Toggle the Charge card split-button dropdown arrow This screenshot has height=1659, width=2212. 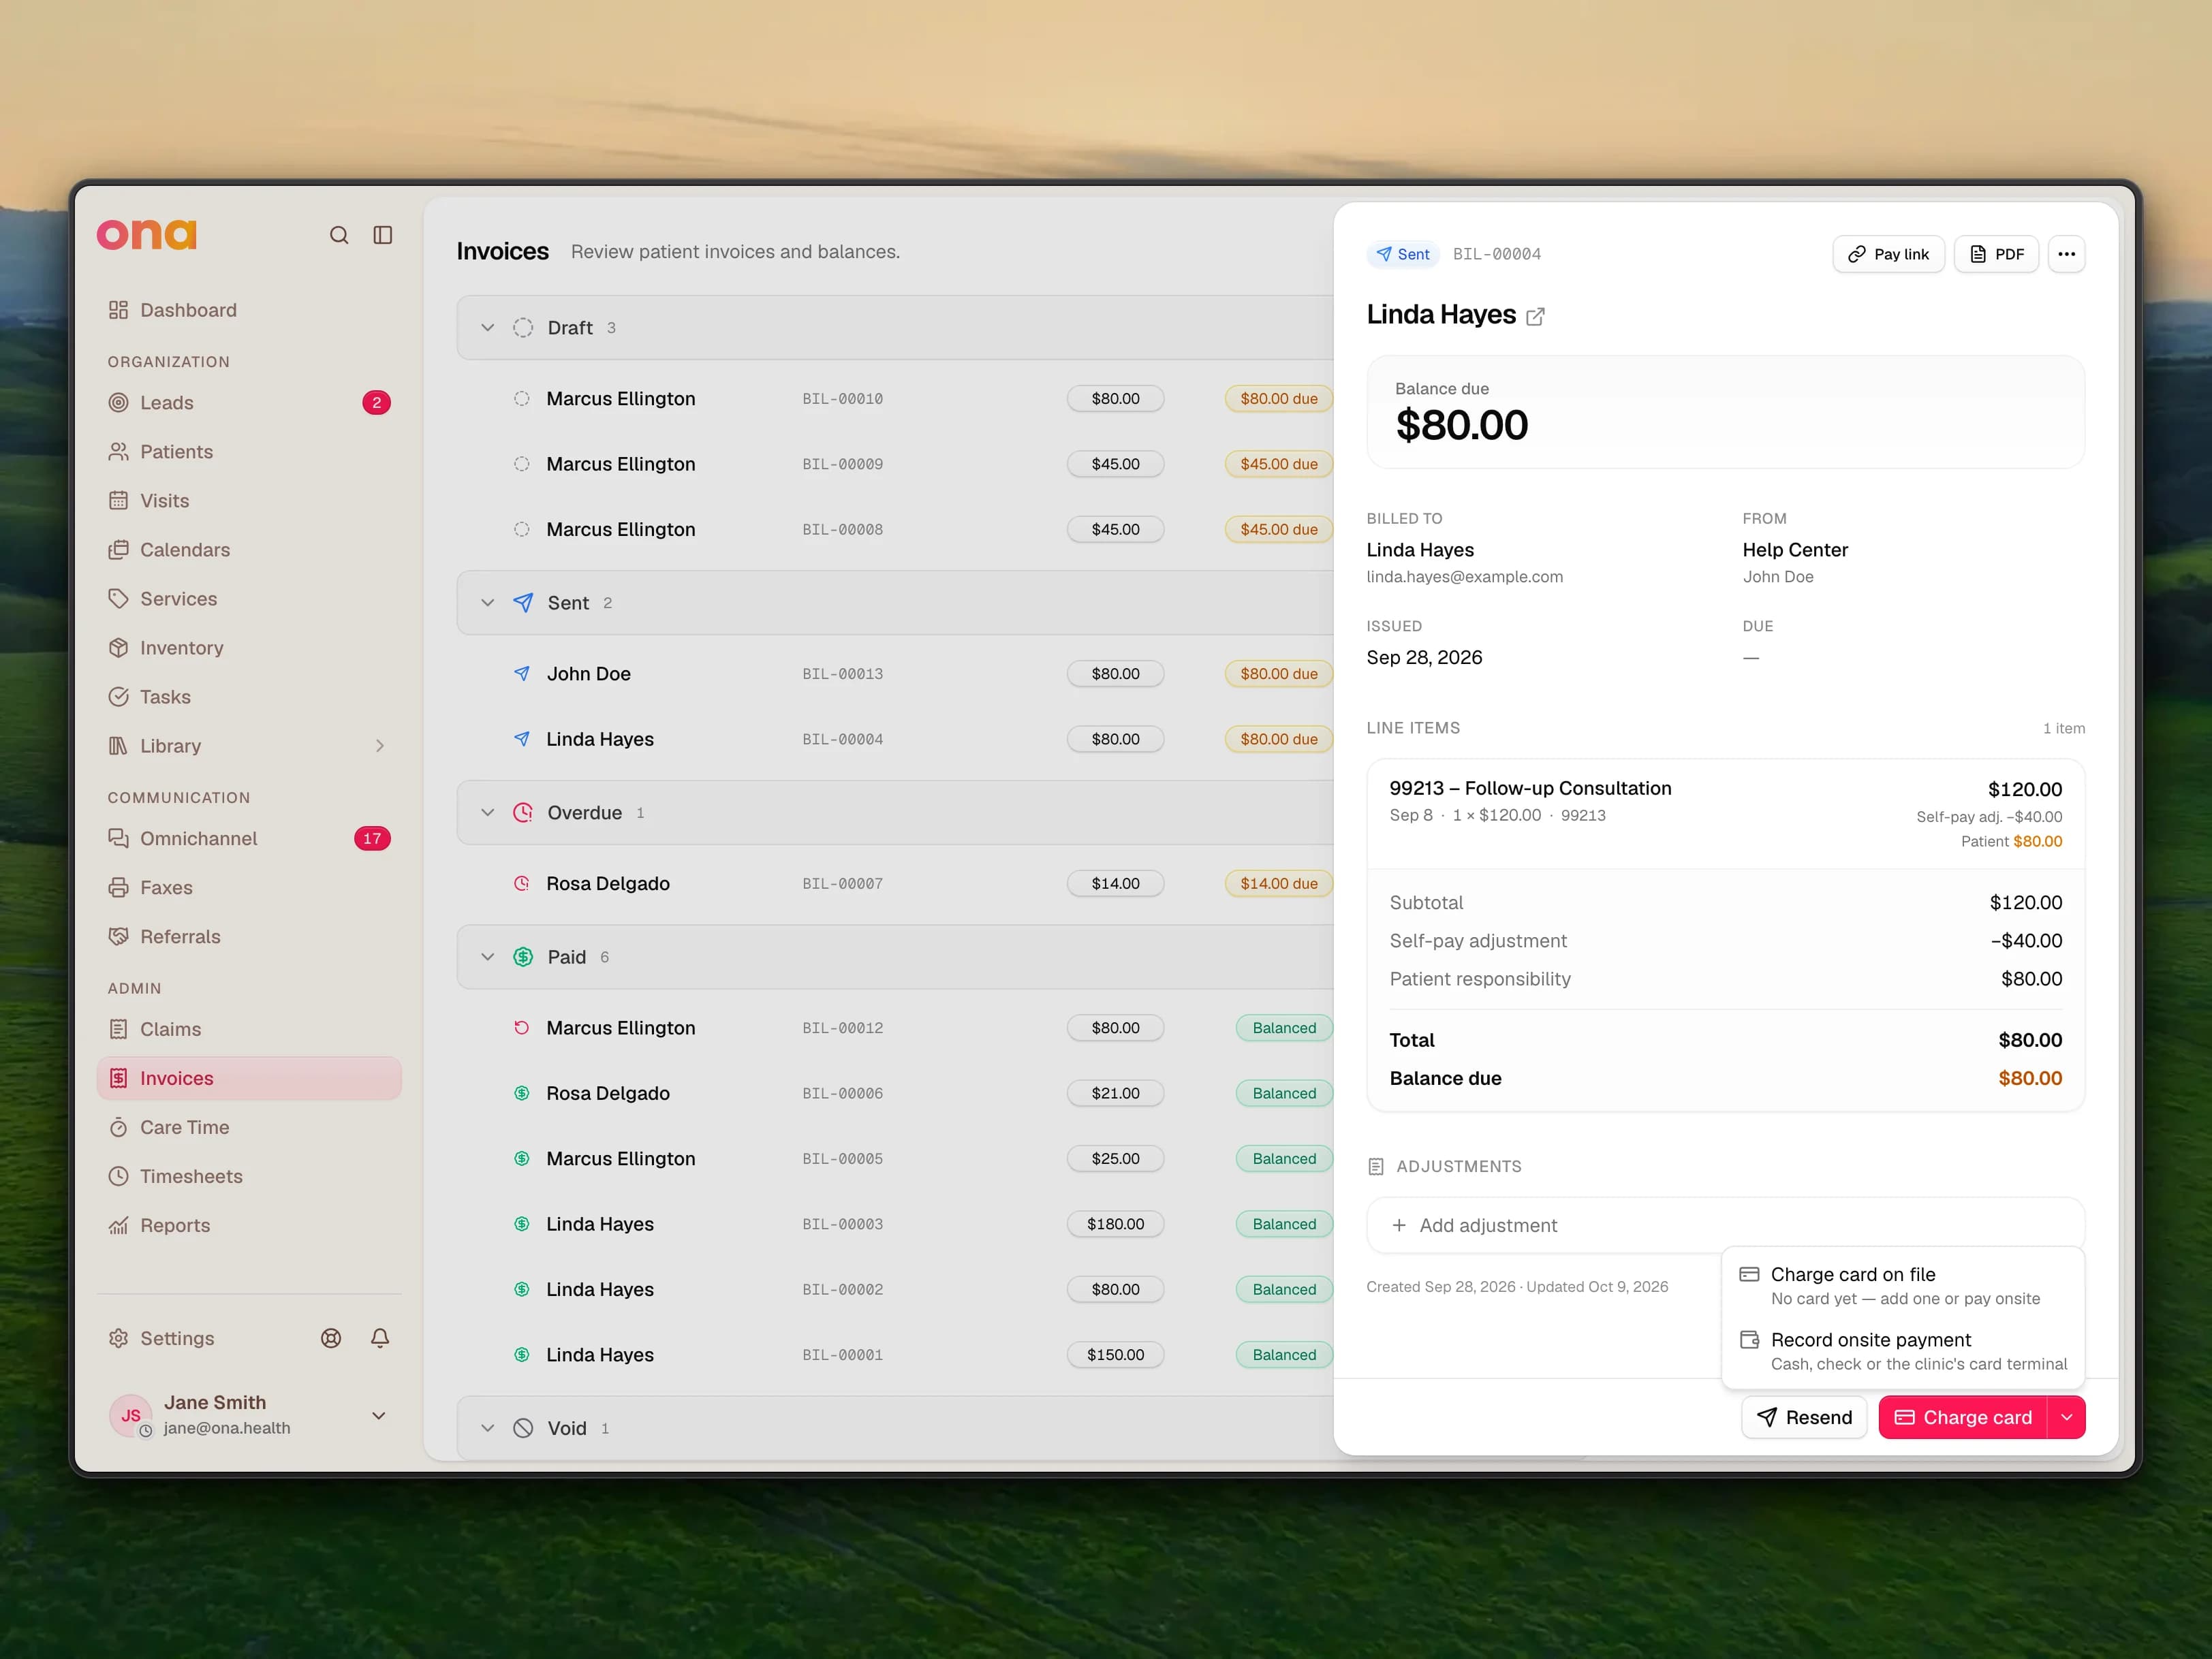(x=2066, y=1417)
